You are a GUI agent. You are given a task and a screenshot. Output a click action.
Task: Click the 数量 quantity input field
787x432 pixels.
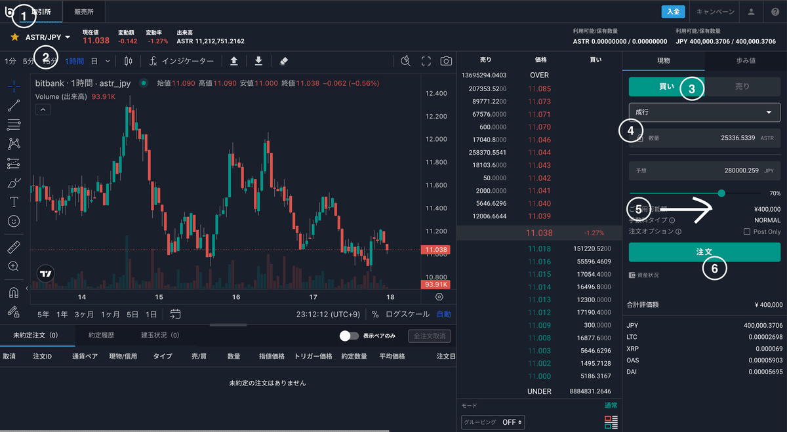704,138
